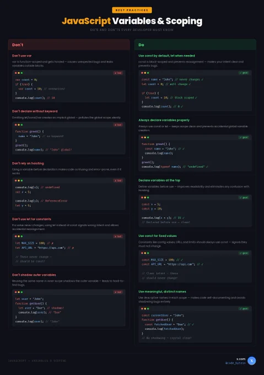Click code line 'console.log(x + y); // 15'

[x=163, y=218]
